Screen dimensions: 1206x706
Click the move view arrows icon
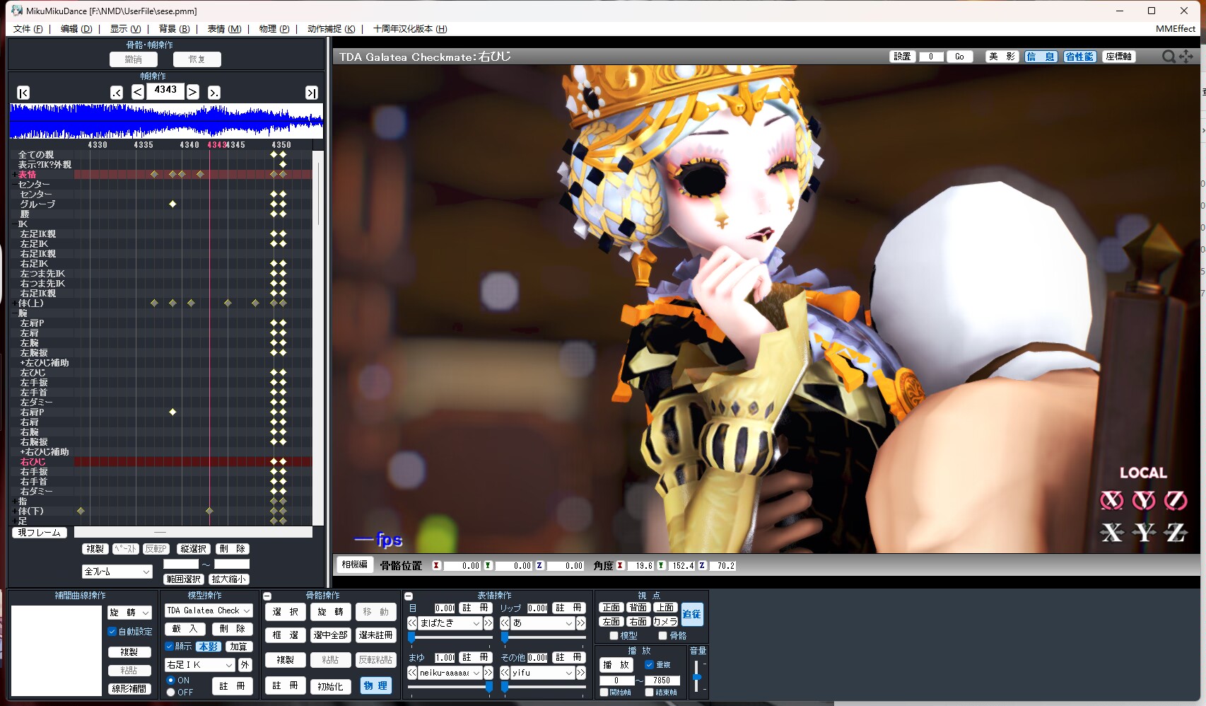1186,57
